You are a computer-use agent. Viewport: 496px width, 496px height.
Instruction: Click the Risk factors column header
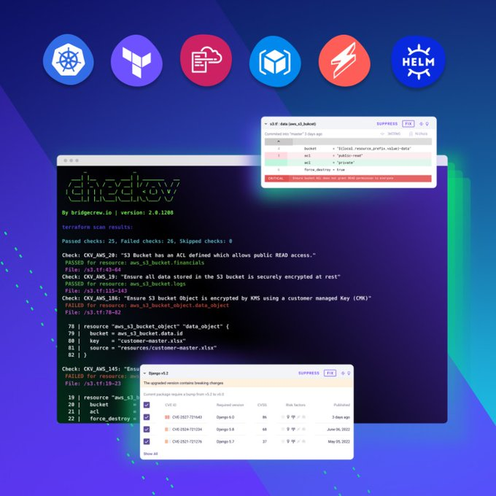[x=295, y=405]
